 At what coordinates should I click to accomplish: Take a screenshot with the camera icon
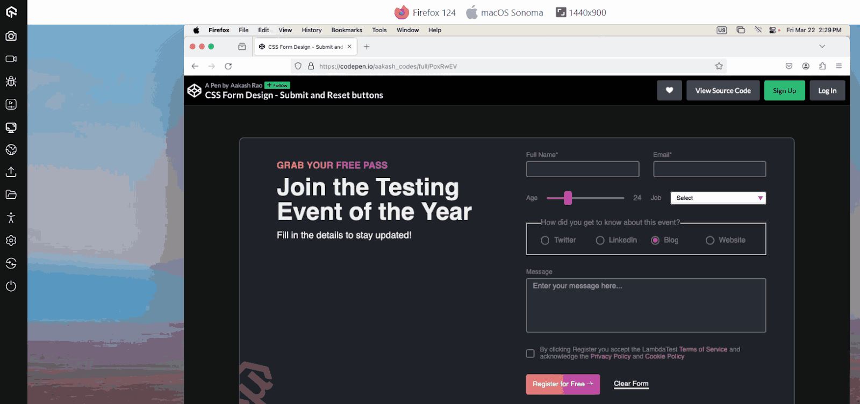(x=11, y=36)
